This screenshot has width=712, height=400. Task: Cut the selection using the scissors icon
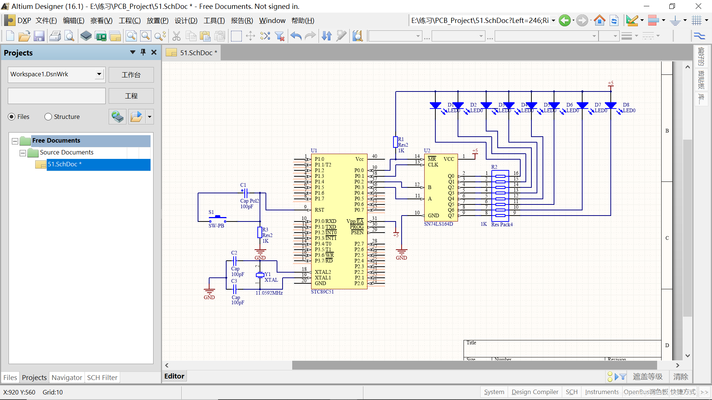click(177, 36)
